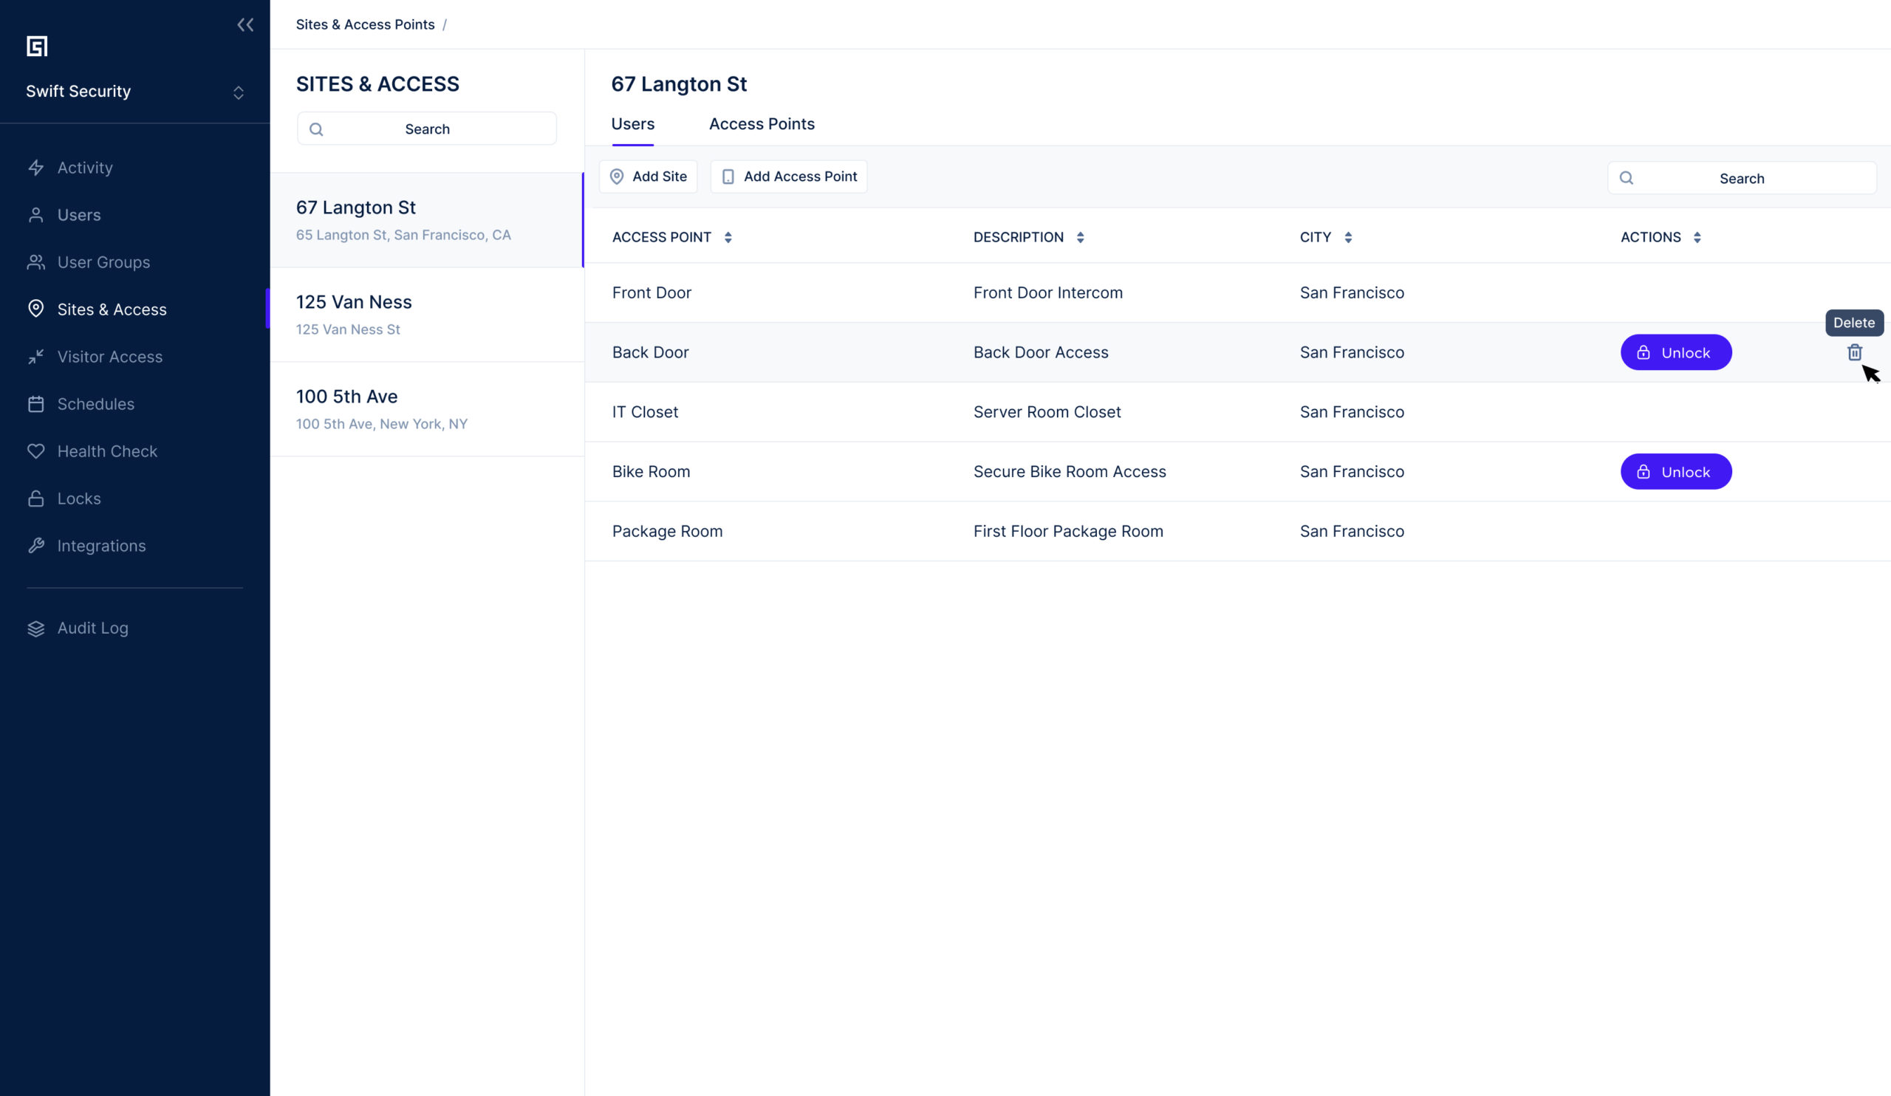The height and width of the screenshot is (1096, 1891).
Task: Sort table by Access Point column
Action: coord(727,237)
